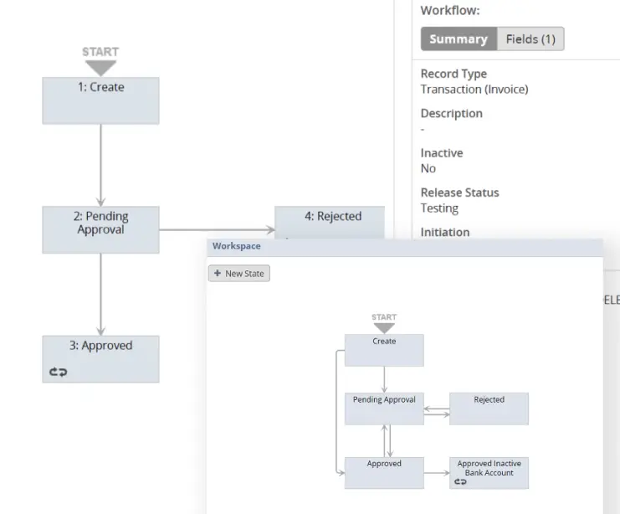Select the 1: Create state box
620x514 pixels.
(100, 100)
